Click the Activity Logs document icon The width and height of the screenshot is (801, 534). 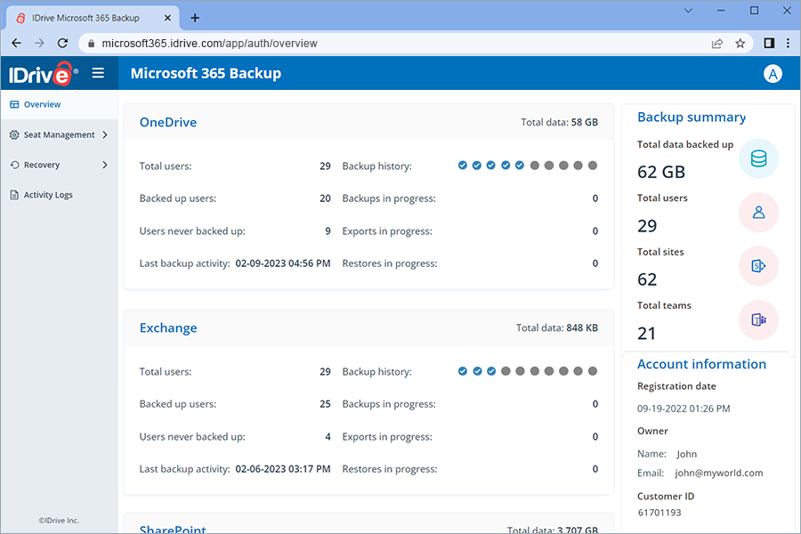[14, 195]
